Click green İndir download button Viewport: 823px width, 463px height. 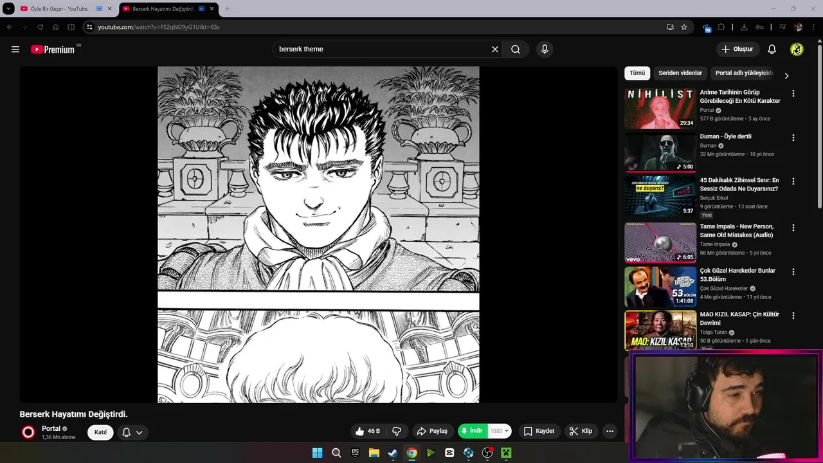(x=473, y=431)
